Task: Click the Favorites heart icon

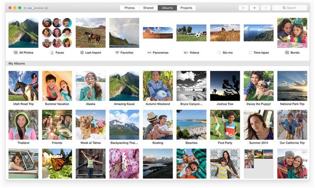Action: (x=117, y=53)
